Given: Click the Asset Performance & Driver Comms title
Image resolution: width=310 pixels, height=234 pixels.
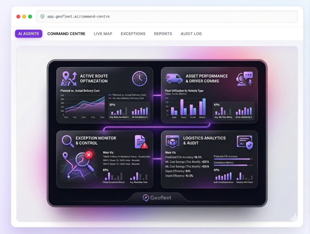Looking at the screenshot, I should 206,79.
